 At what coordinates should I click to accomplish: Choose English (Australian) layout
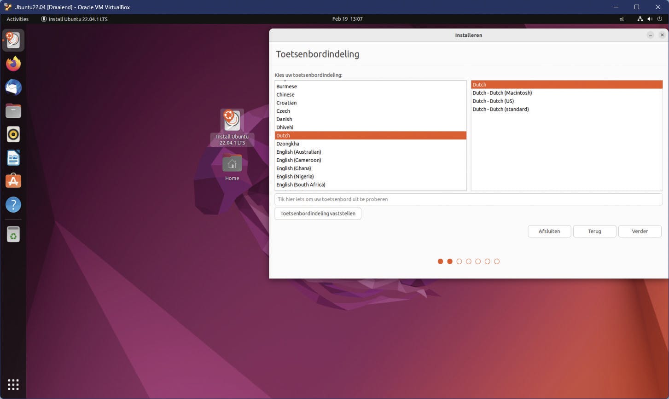(371, 152)
